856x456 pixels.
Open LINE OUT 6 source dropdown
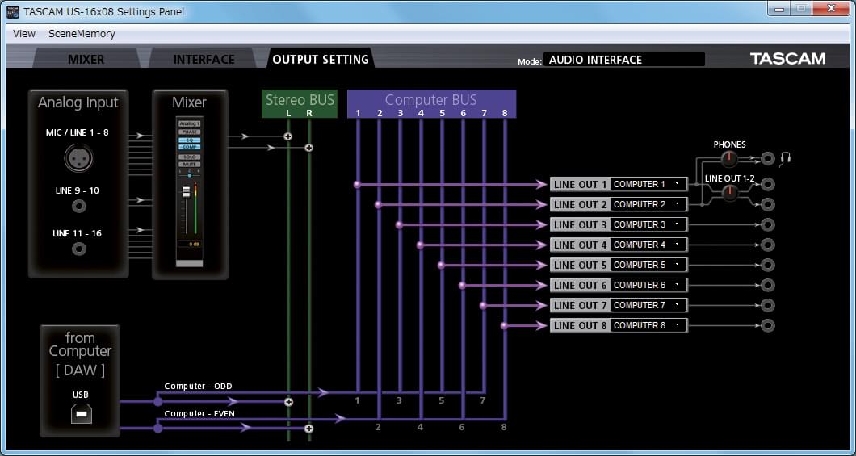point(648,285)
